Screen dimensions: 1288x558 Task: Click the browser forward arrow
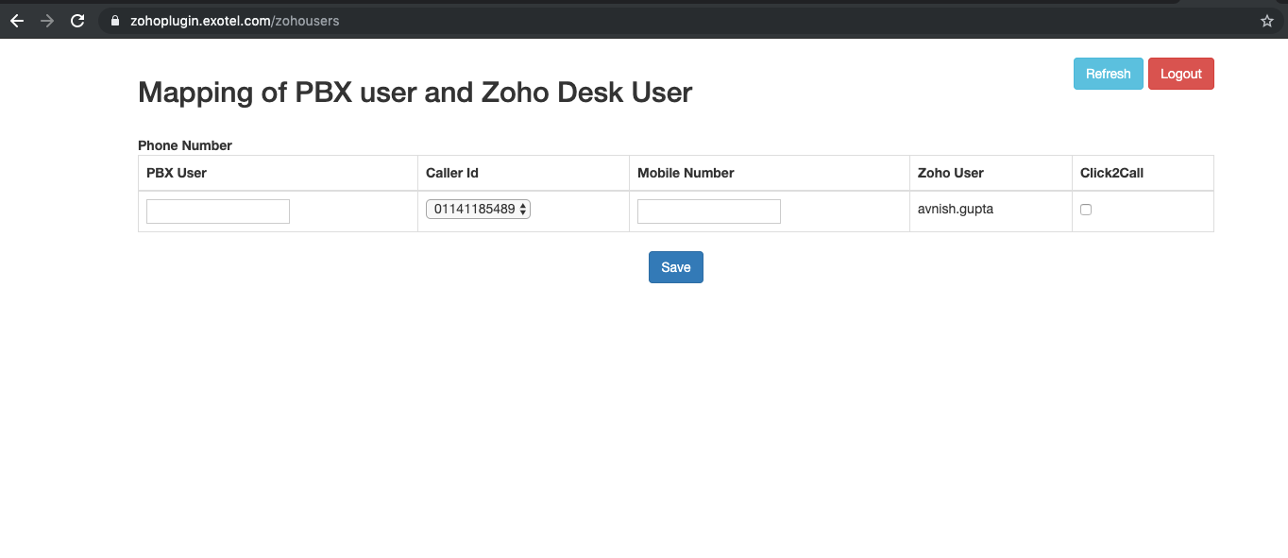tap(47, 20)
